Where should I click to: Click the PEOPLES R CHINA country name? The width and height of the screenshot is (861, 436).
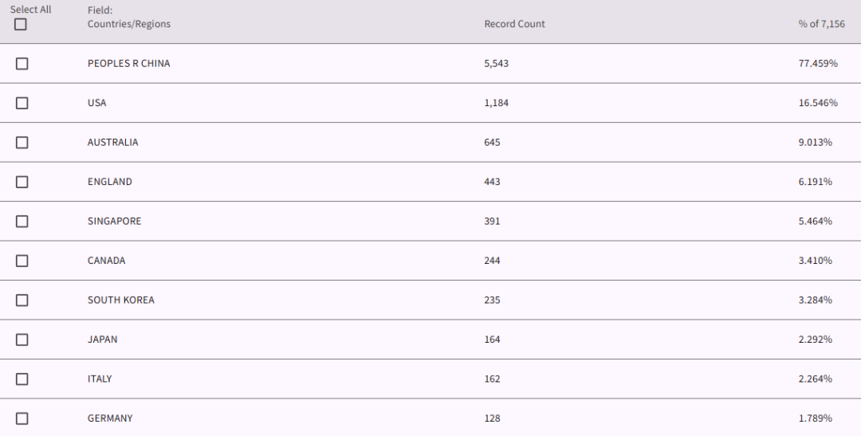(x=129, y=64)
